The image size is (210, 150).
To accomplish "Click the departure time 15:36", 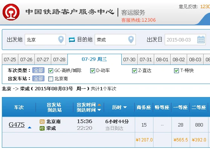I will point(85,121).
